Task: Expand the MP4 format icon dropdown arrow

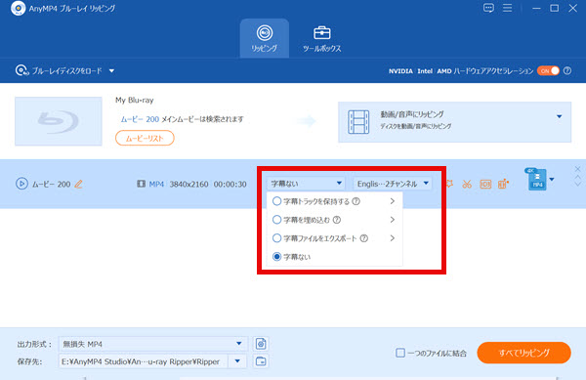Action: pos(552,180)
